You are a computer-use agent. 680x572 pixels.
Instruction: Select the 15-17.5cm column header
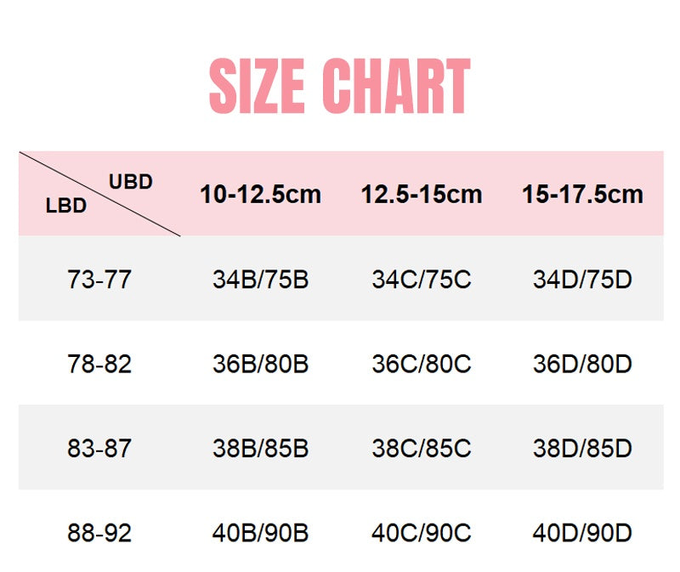click(582, 194)
